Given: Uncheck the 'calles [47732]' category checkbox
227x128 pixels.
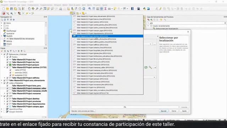Looking at the screenshot, I should point(10,70).
